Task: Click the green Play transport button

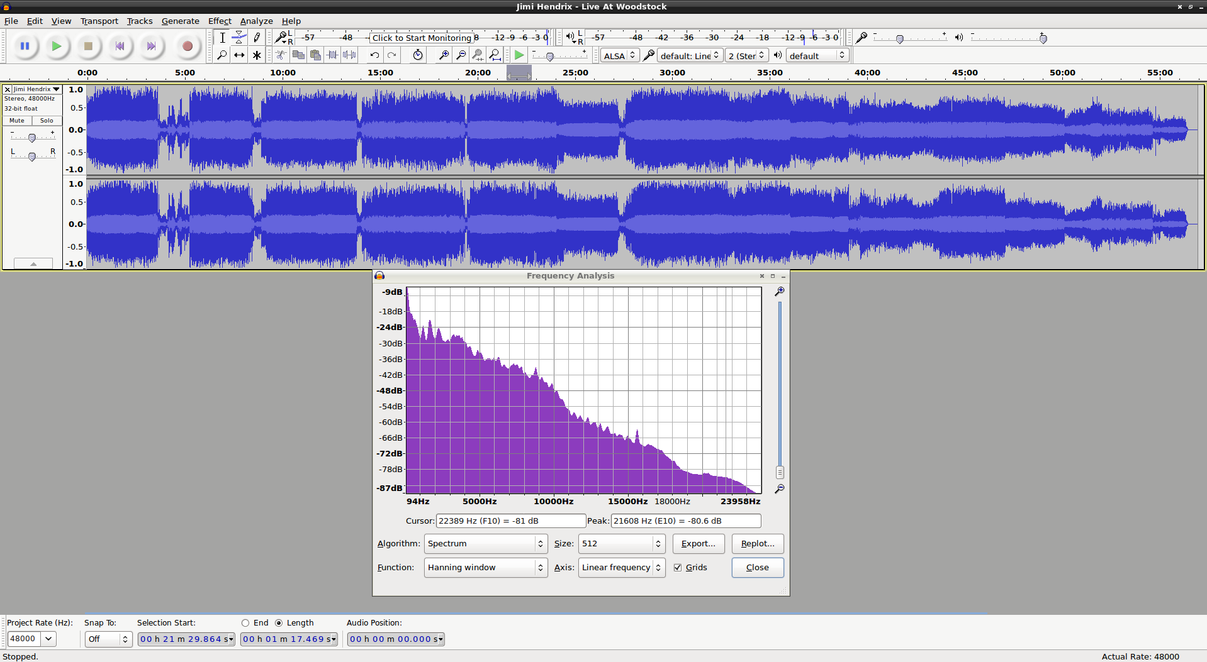Action: point(57,46)
